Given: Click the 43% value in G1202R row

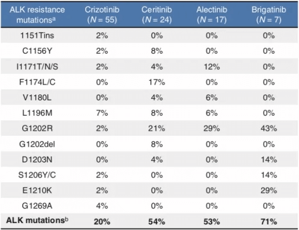Looking at the screenshot, I should coord(268,129).
